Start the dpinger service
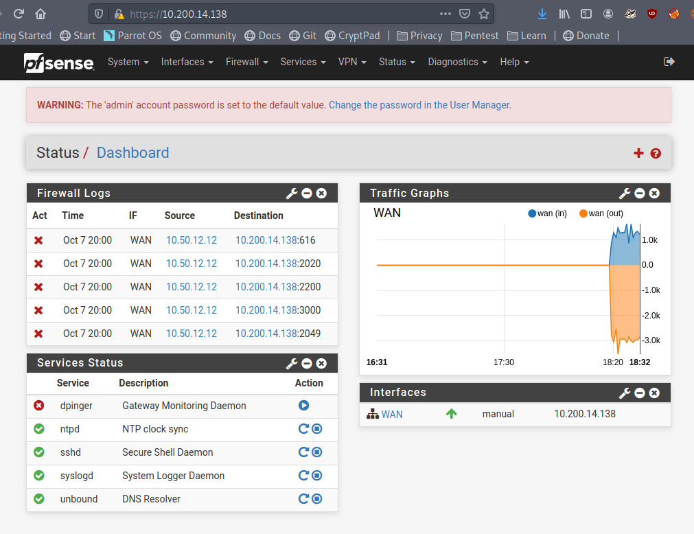694x534 pixels. (x=303, y=406)
